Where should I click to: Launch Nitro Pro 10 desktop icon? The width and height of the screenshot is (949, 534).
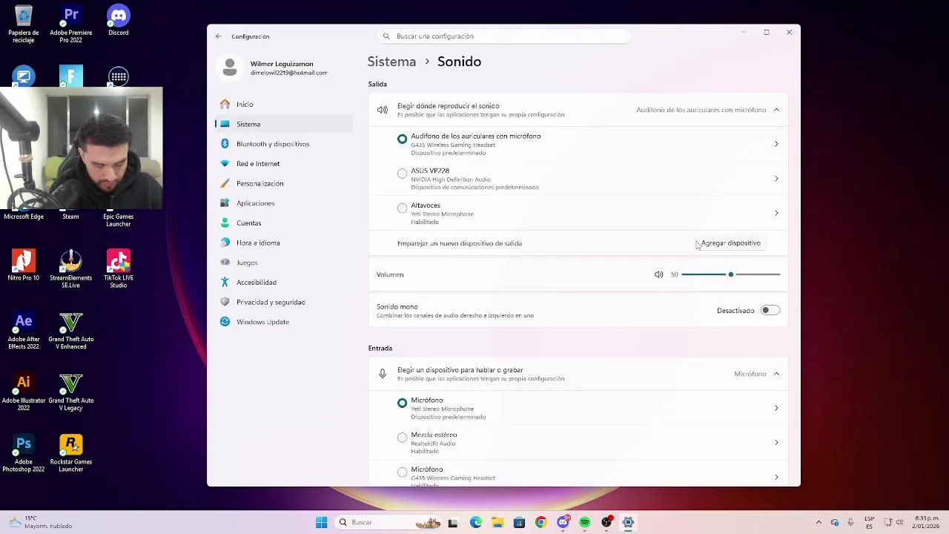pos(24,266)
